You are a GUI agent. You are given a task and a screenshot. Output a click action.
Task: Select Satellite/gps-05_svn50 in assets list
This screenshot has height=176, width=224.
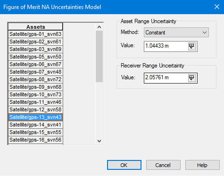(36, 57)
